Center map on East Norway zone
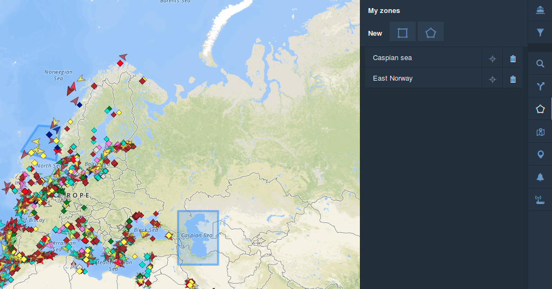 [492, 79]
